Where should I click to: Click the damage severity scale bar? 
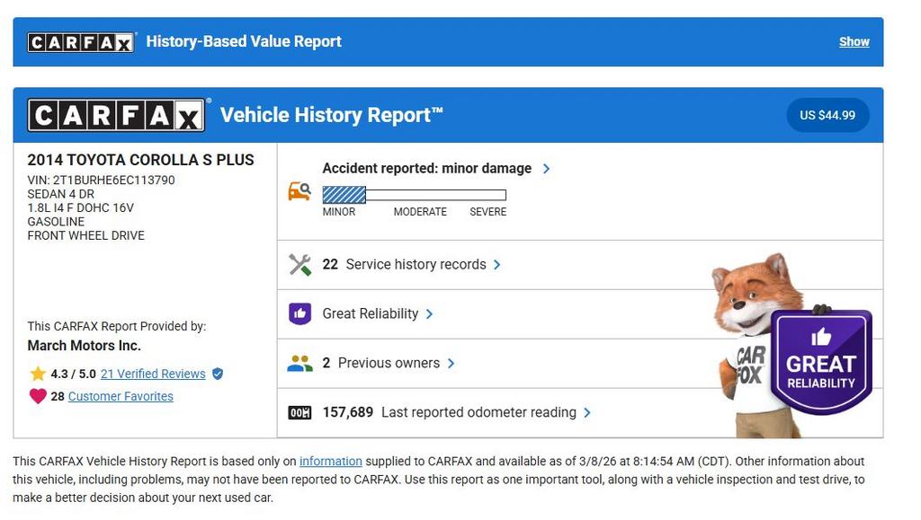415,195
